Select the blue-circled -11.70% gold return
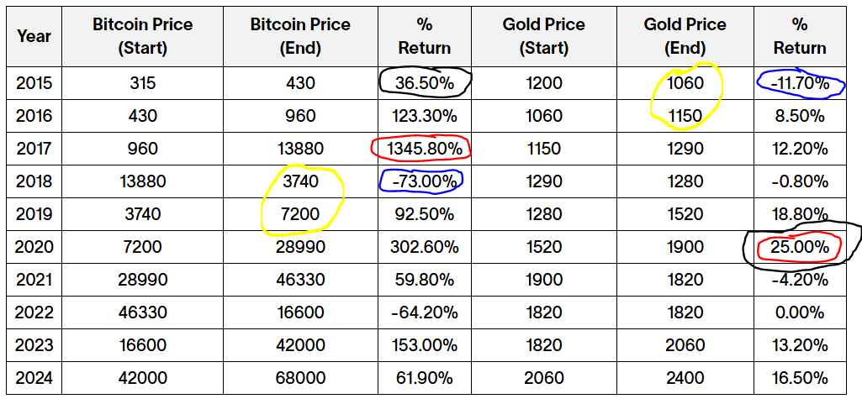This screenshot has width=862, height=399. 801,83
